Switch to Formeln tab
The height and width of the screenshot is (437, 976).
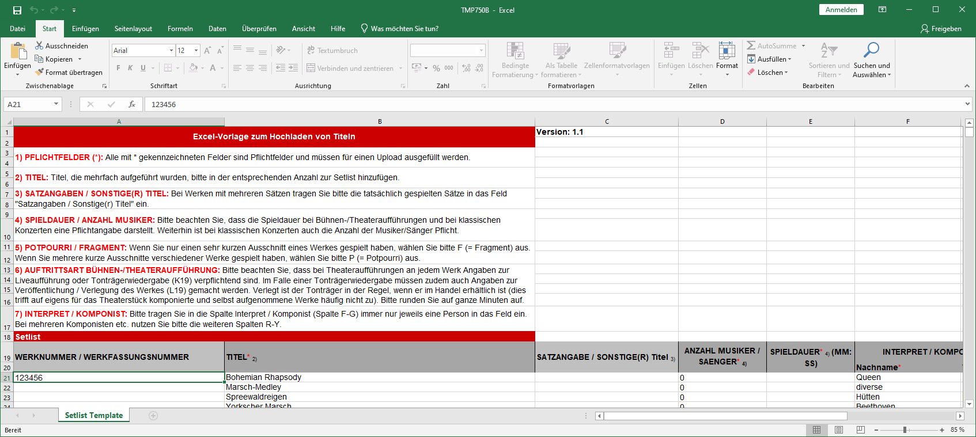click(180, 29)
